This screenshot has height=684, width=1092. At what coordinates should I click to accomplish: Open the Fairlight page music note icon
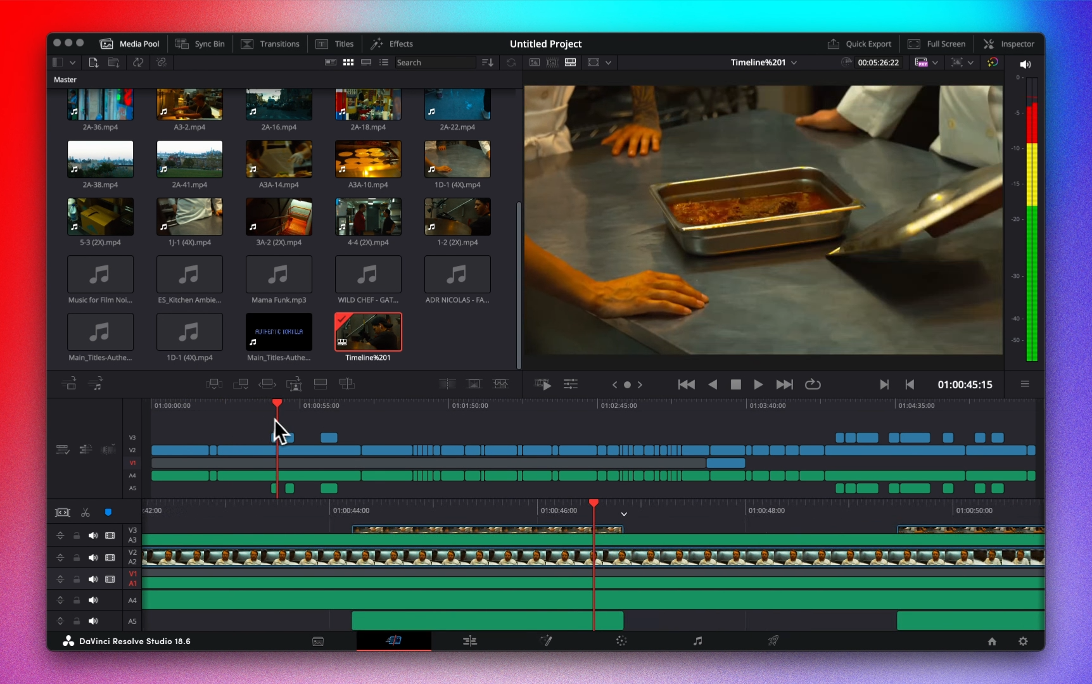point(697,641)
